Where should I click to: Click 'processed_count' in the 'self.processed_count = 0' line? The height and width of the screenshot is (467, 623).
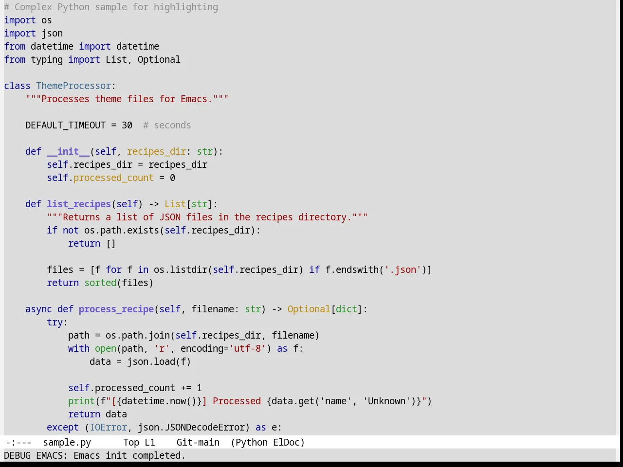click(113, 178)
